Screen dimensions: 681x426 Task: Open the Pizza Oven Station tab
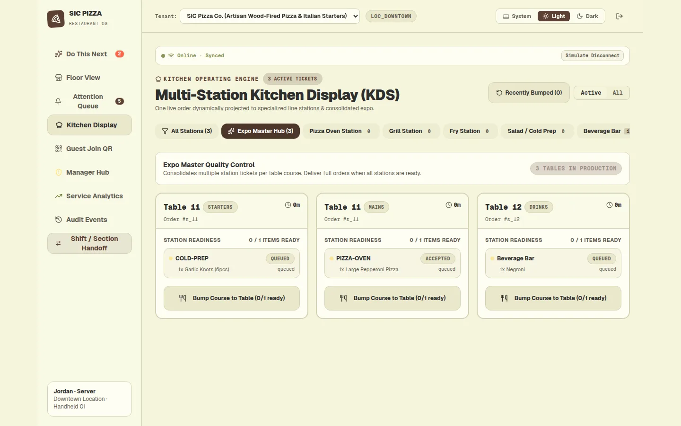coord(341,131)
